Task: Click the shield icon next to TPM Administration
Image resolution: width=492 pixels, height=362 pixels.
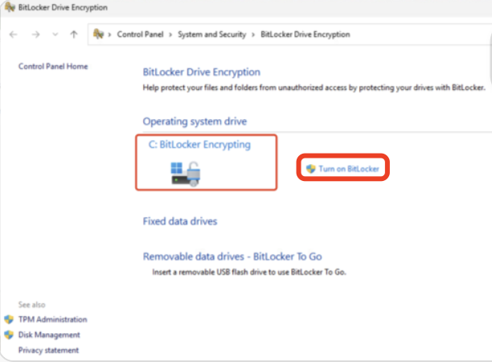Action: pos(9,319)
